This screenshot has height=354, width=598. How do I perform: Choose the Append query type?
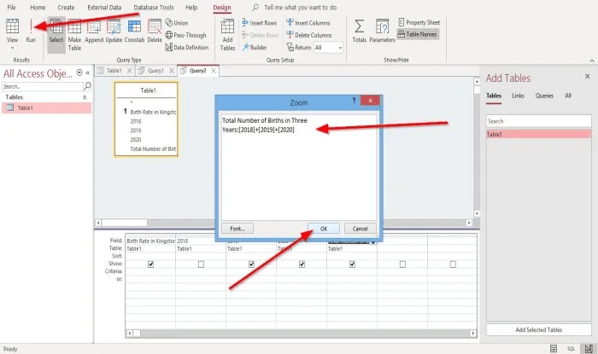pyautogui.click(x=94, y=31)
